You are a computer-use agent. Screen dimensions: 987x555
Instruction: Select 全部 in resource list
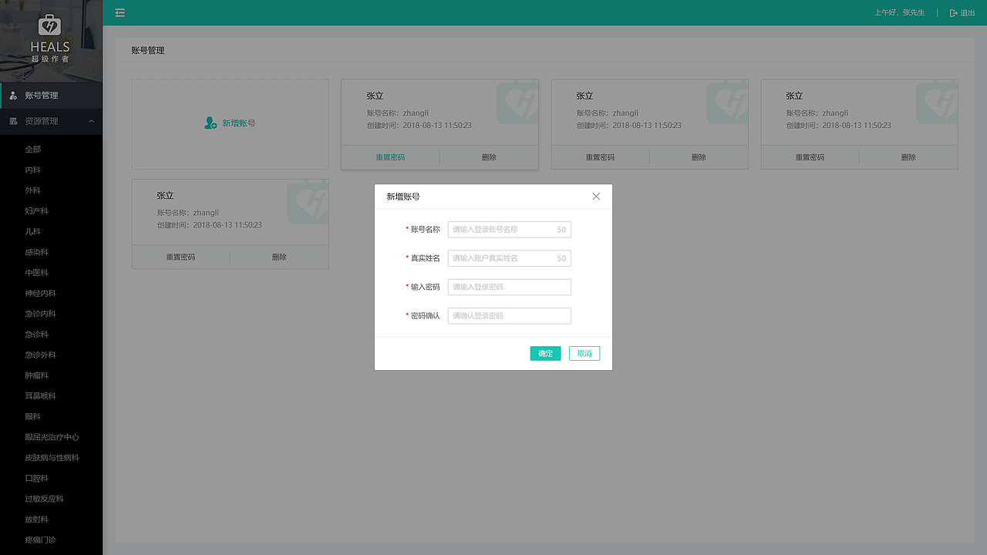point(33,150)
